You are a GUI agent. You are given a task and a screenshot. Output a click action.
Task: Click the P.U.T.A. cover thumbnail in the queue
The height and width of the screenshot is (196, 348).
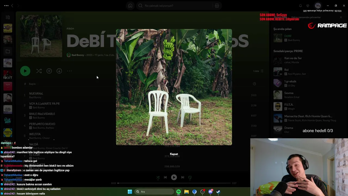278,106
